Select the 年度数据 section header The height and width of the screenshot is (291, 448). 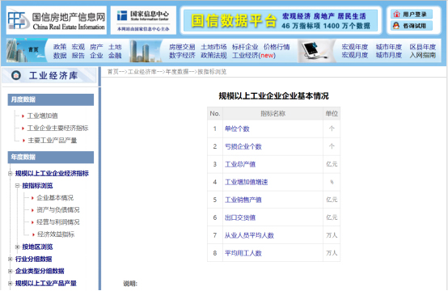tap(51, 157)
